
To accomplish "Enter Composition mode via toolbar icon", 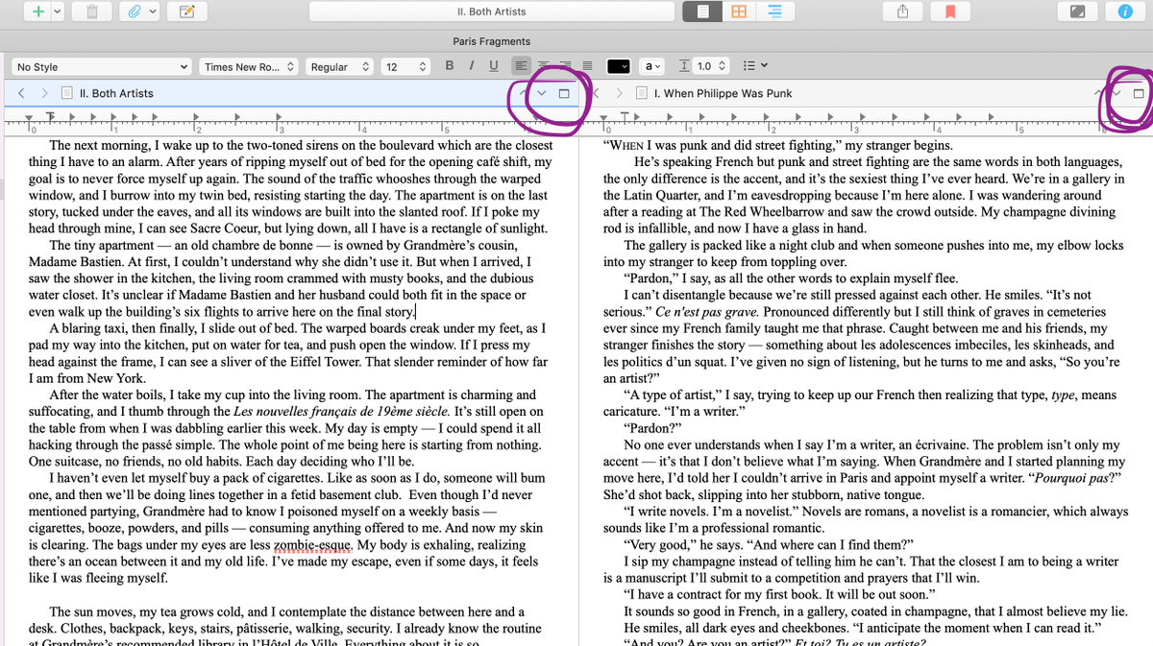I will point(1078,11).
